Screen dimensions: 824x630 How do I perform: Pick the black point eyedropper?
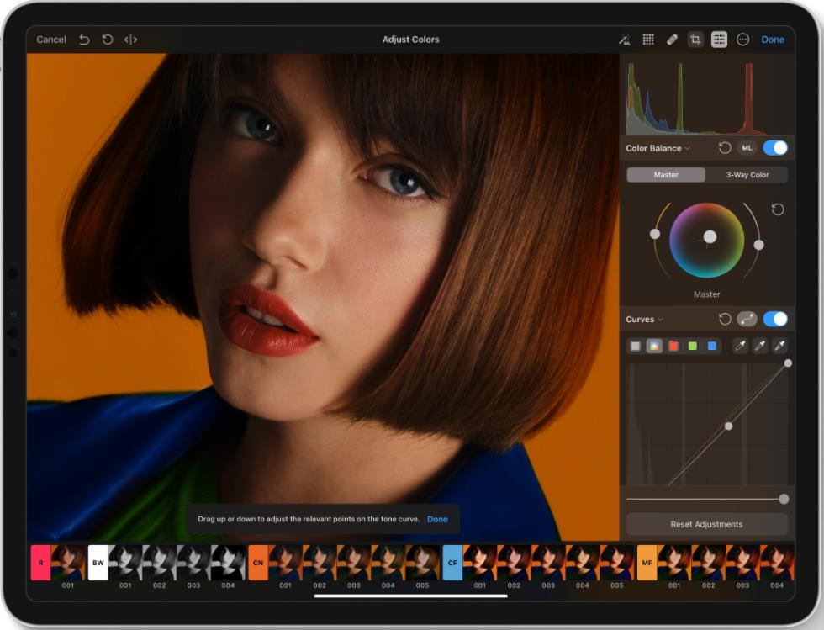click(x=740, y=346)
